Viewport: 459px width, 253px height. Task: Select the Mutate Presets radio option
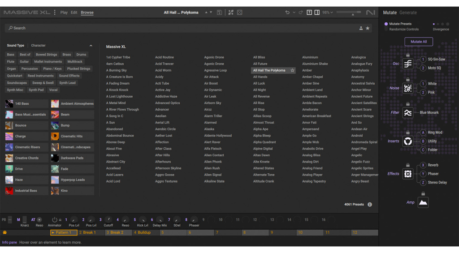386,24
